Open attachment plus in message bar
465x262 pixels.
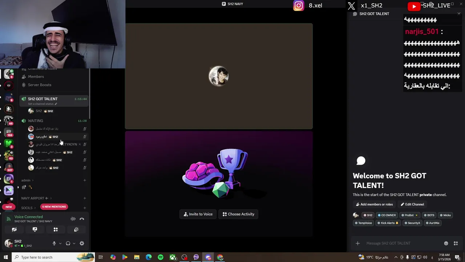pyautogui.click(x=357, y=243)
